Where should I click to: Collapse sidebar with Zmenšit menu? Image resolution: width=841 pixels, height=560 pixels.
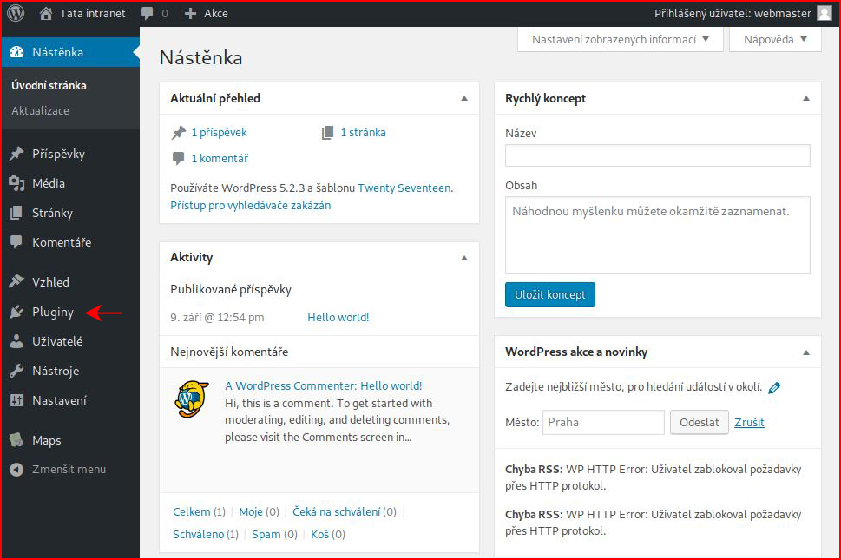69,470
